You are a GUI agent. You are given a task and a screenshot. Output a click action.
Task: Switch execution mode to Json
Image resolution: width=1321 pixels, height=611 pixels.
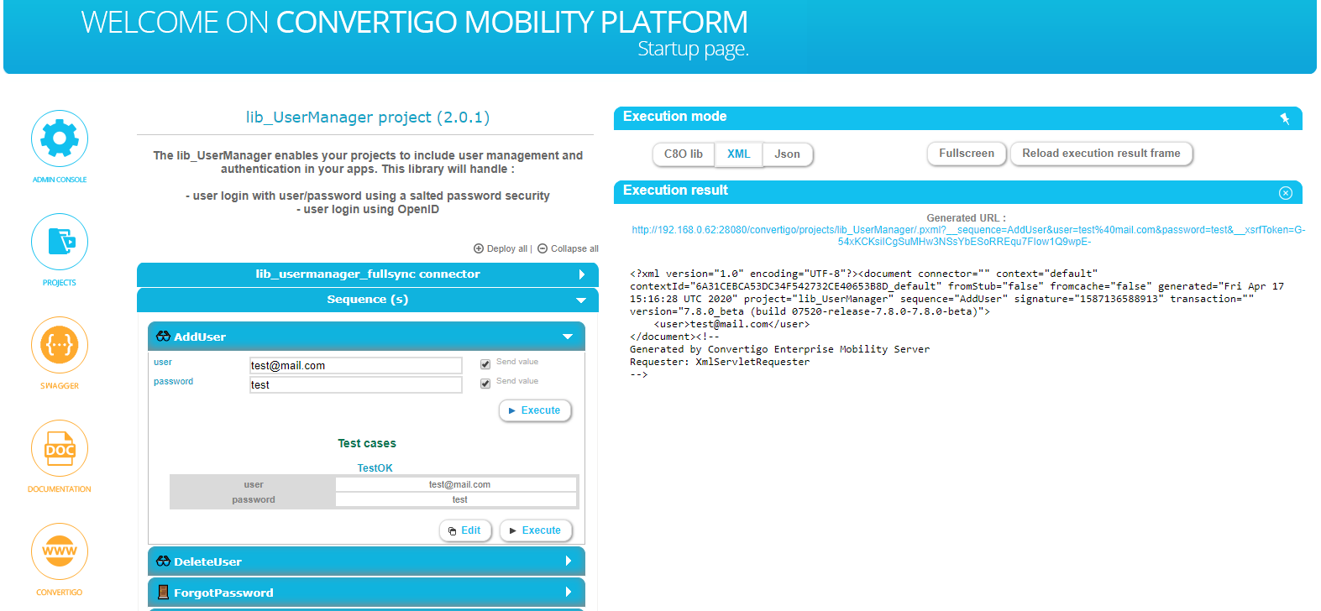pyautogui.click(x=787, y=154)
